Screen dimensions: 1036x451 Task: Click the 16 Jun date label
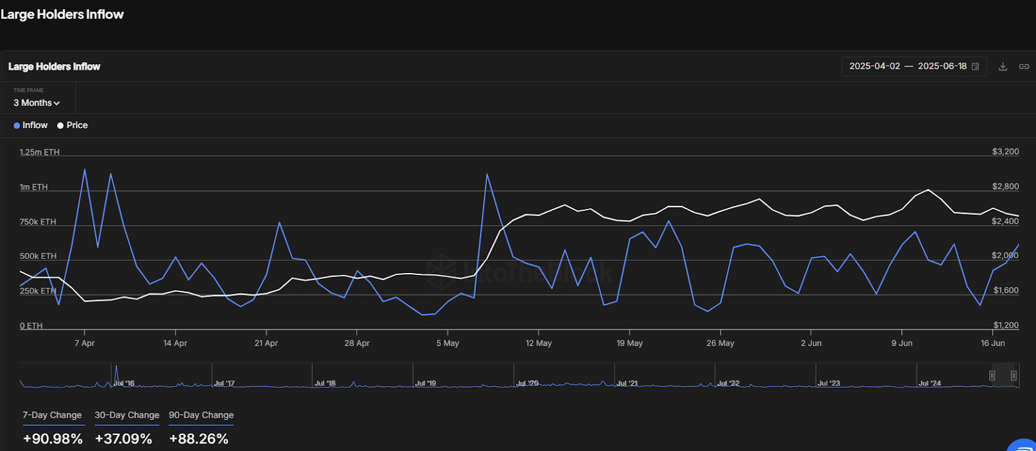(993, 344)
